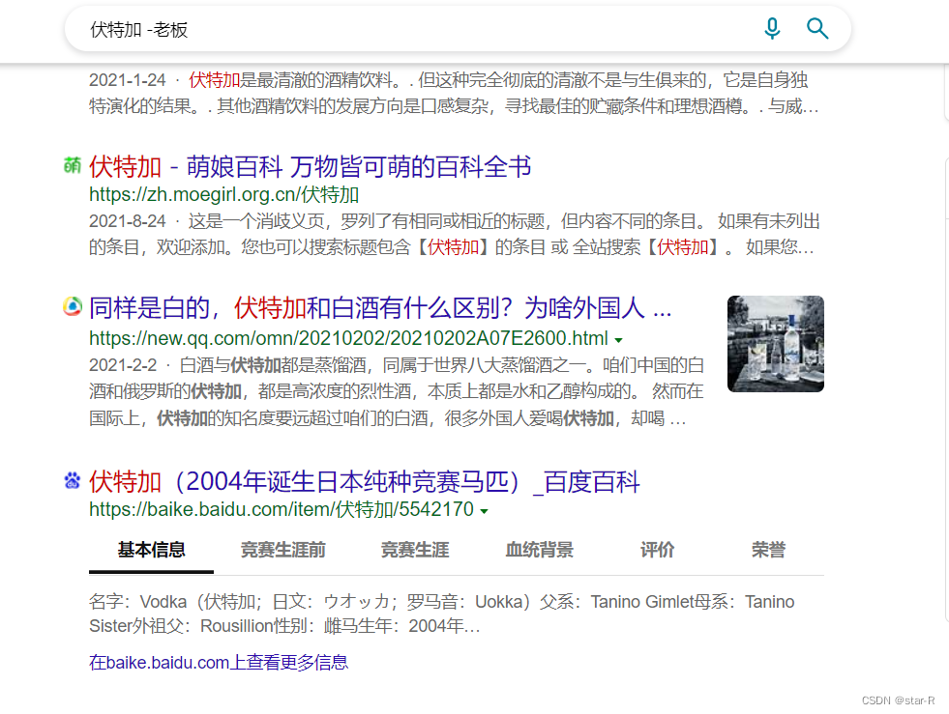Select the 竞赛生涯 tab
Screen dimensions: 949x714
415,550
